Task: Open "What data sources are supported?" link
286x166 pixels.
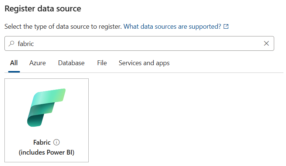Action: 172,27
